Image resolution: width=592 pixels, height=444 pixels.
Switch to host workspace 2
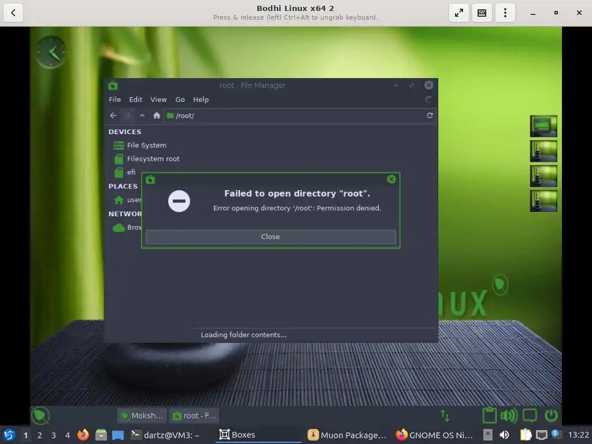tap(40, 435)
